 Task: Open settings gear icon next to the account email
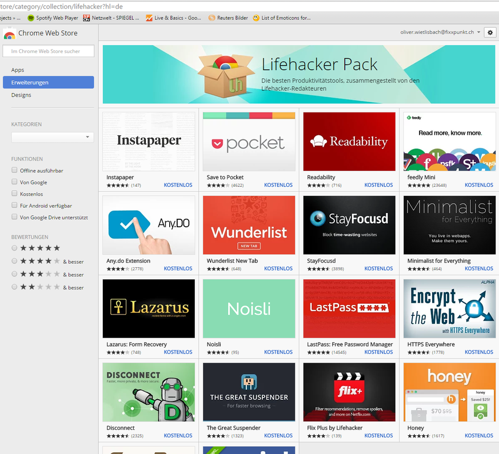click(489, 33)
